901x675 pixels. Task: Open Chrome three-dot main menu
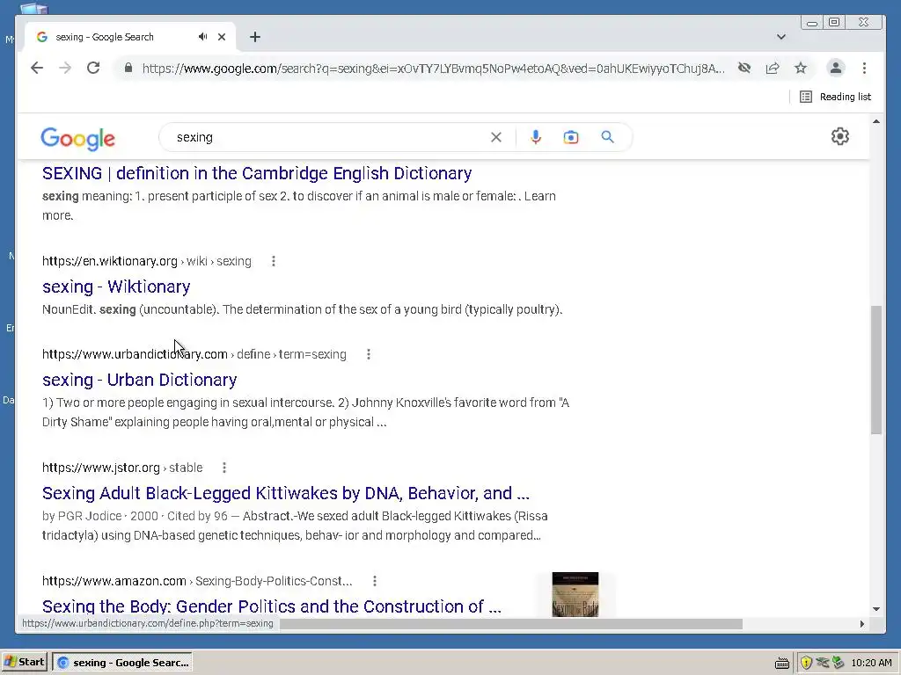(x=864, y=69)
